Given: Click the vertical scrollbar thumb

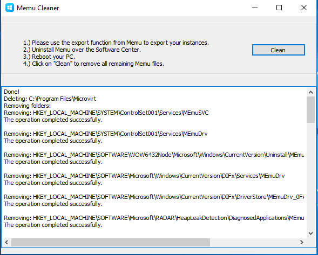Looking at the screenshot, I should [310, 109].
